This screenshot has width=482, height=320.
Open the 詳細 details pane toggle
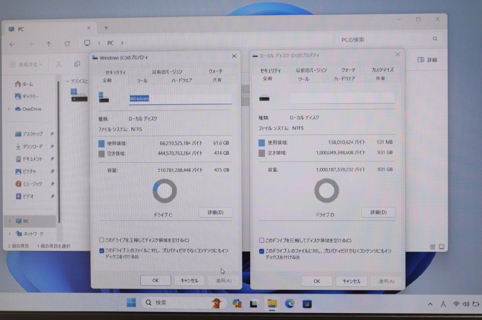tap(427, 59)
